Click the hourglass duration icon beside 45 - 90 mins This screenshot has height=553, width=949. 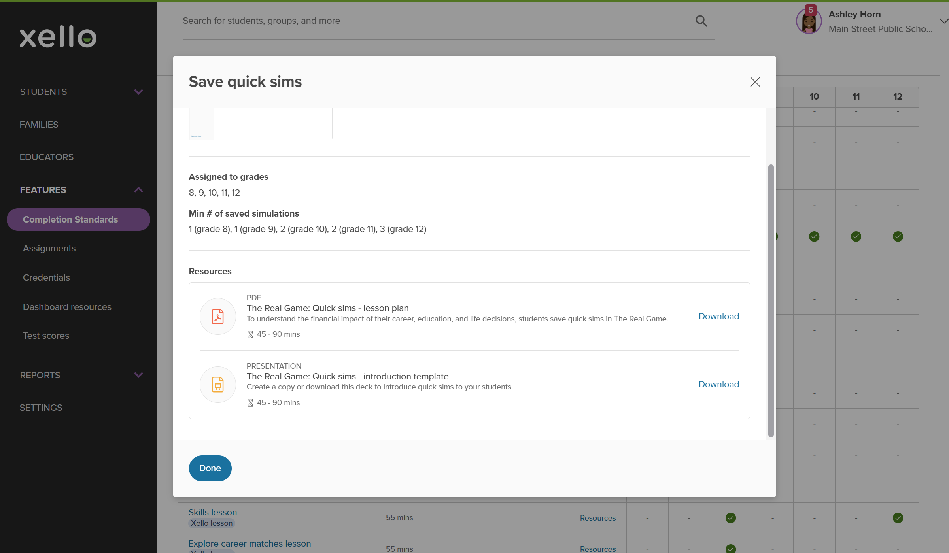point(250,334)
